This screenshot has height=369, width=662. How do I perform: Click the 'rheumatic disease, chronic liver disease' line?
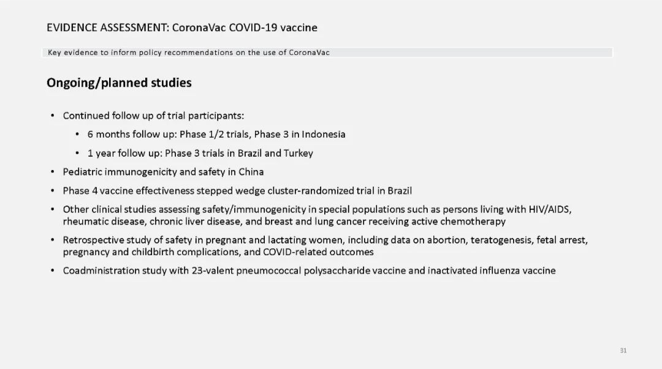point(284,222)
